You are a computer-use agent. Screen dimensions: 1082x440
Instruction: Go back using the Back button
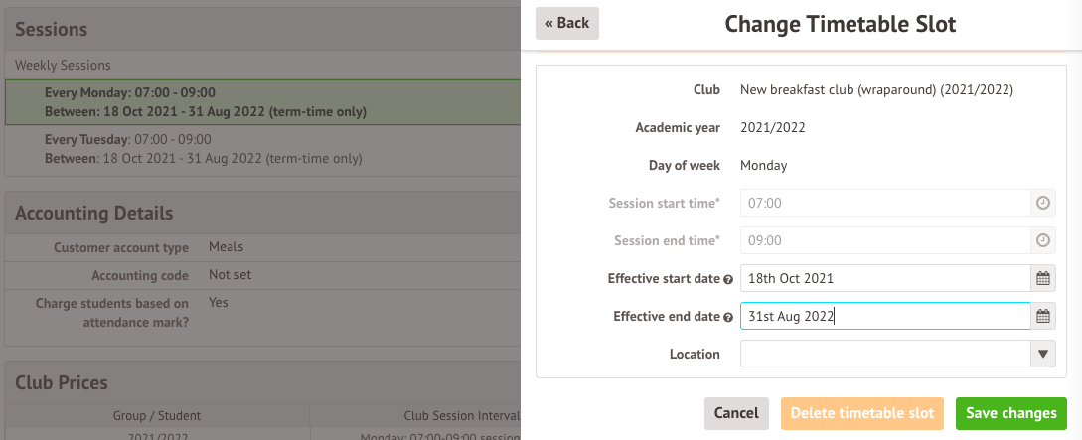point(567,23)
